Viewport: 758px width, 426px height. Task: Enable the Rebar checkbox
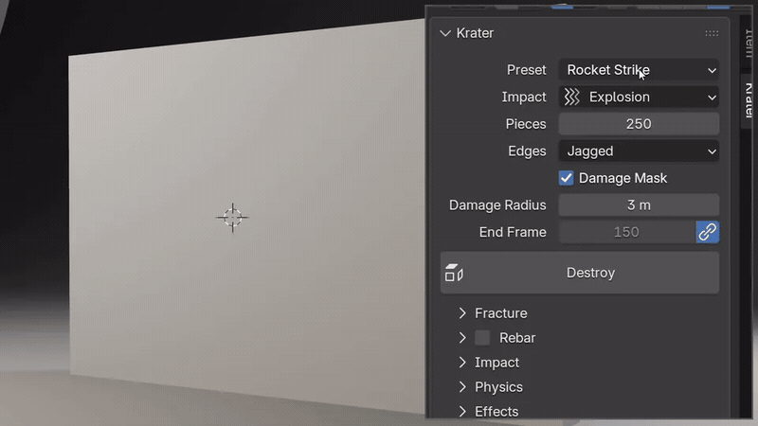[x=482, y=338]
